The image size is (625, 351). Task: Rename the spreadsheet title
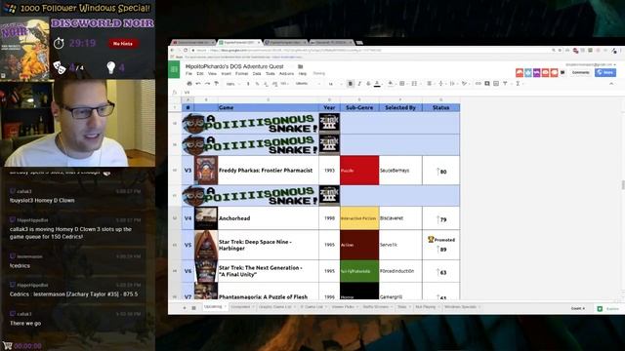[x=234, y=66]
